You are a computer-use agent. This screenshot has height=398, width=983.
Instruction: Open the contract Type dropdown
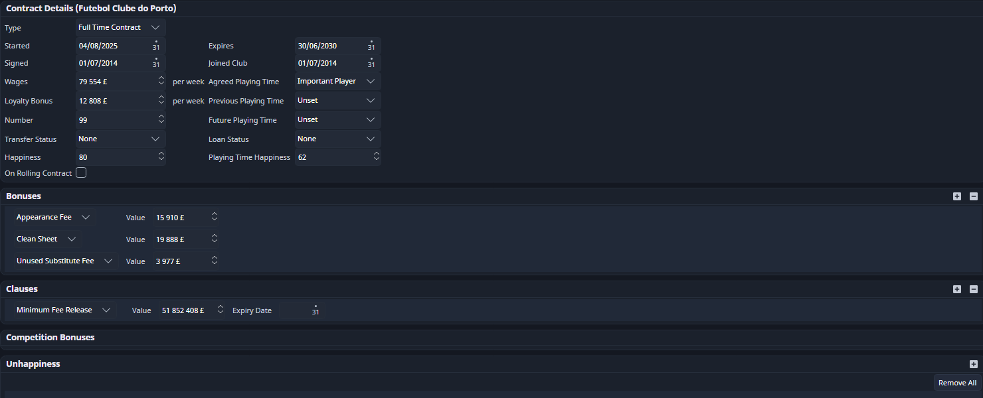point(120,27)
